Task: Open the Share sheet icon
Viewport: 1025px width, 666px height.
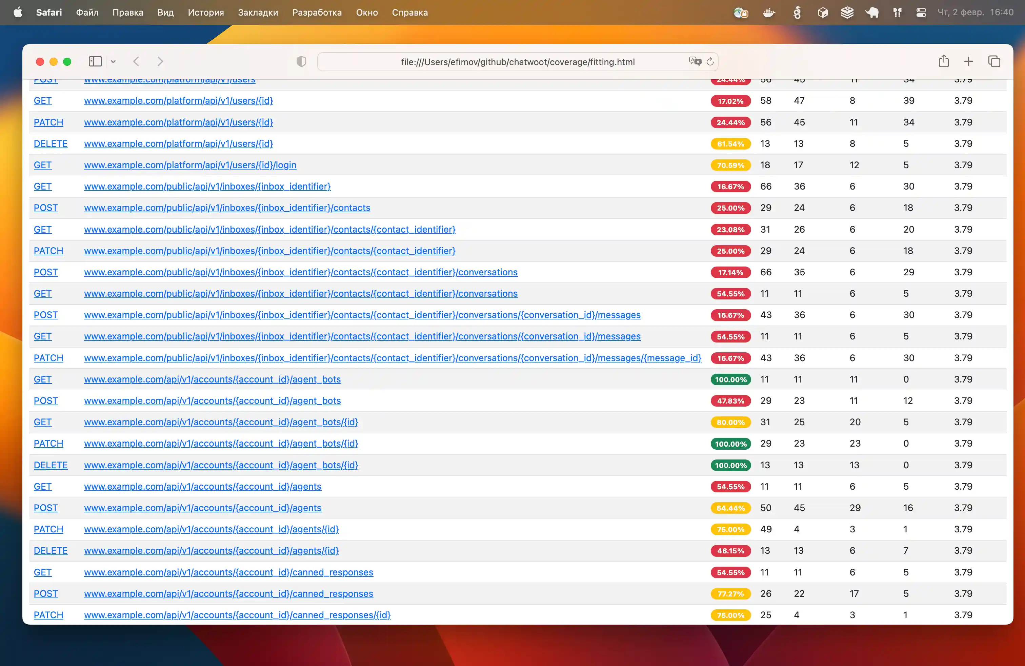Action: pos(944,61)
